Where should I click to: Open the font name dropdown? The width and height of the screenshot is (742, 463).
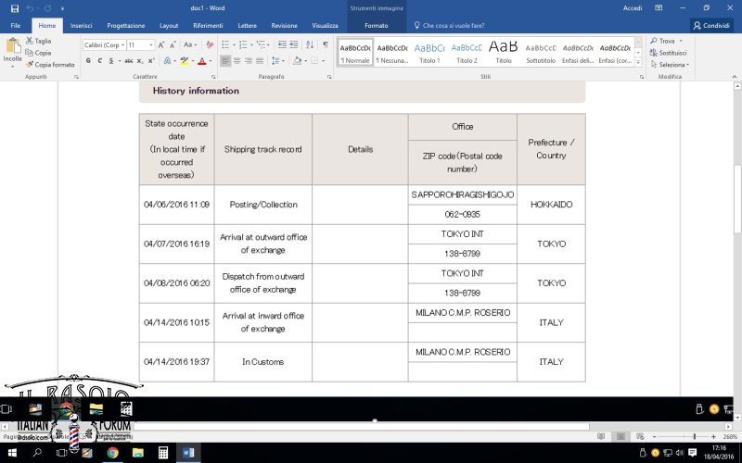pyautogui.click(x=105, y=44)
